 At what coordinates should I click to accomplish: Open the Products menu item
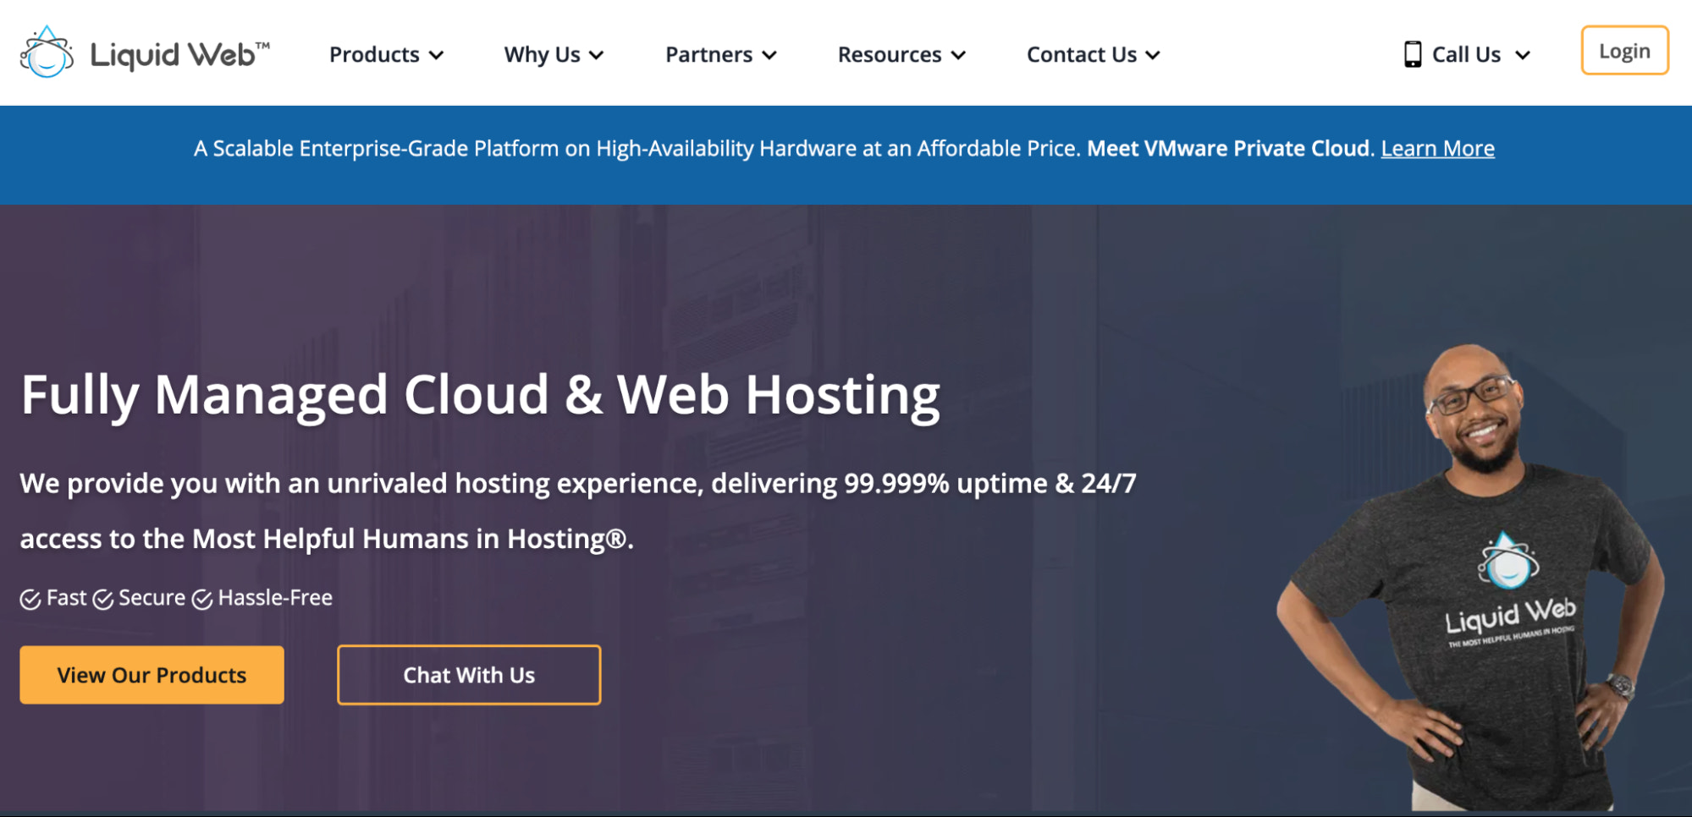pyautogui.click(x=374, y=55)
